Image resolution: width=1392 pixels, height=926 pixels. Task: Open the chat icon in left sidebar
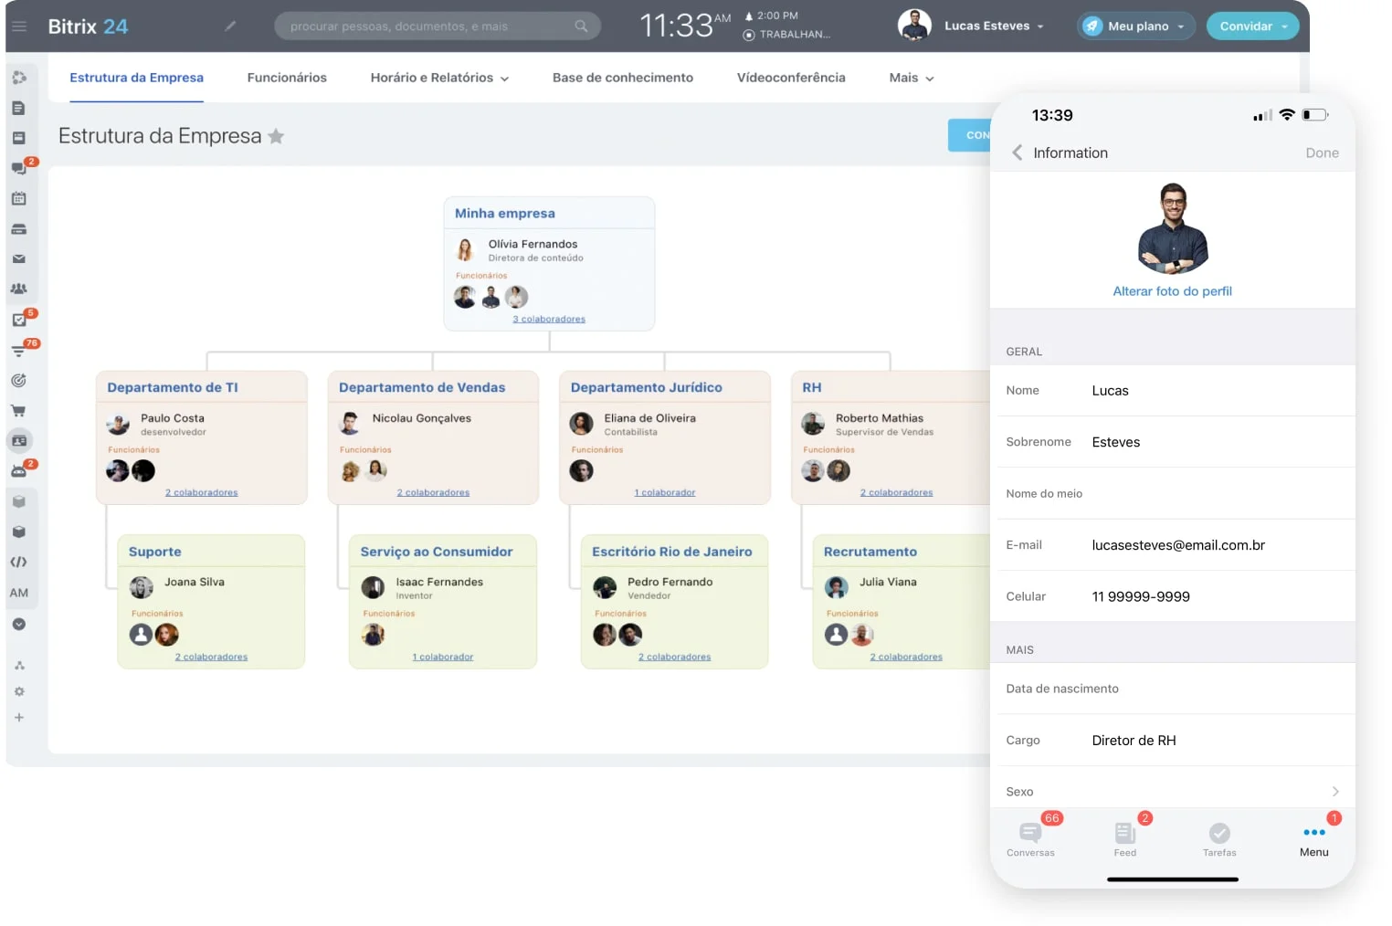point(18,168)
